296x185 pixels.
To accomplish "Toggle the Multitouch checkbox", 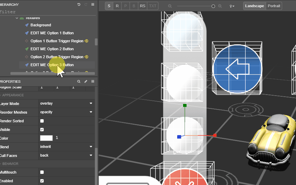I will (x=42, y=172).
